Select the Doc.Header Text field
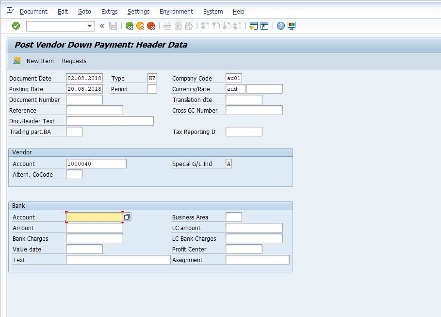This screenshot has height=317, width=441. coord(110,121)
